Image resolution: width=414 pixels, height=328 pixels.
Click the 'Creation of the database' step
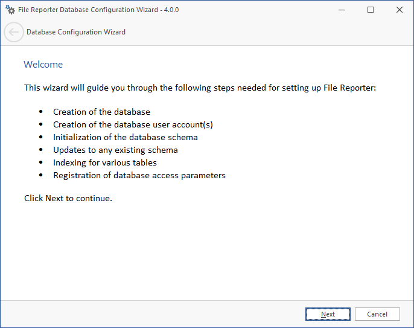click(x=101, y=112)
